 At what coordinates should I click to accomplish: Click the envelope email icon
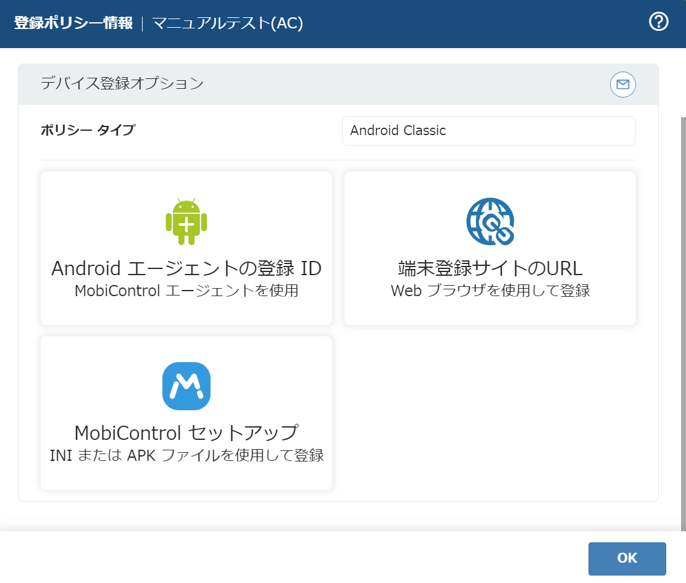(x=622, y=85)
